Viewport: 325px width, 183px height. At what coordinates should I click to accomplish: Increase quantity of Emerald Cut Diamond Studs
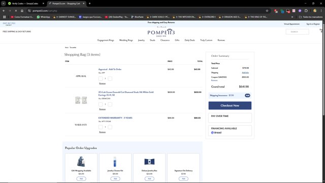tap(110, 104)
